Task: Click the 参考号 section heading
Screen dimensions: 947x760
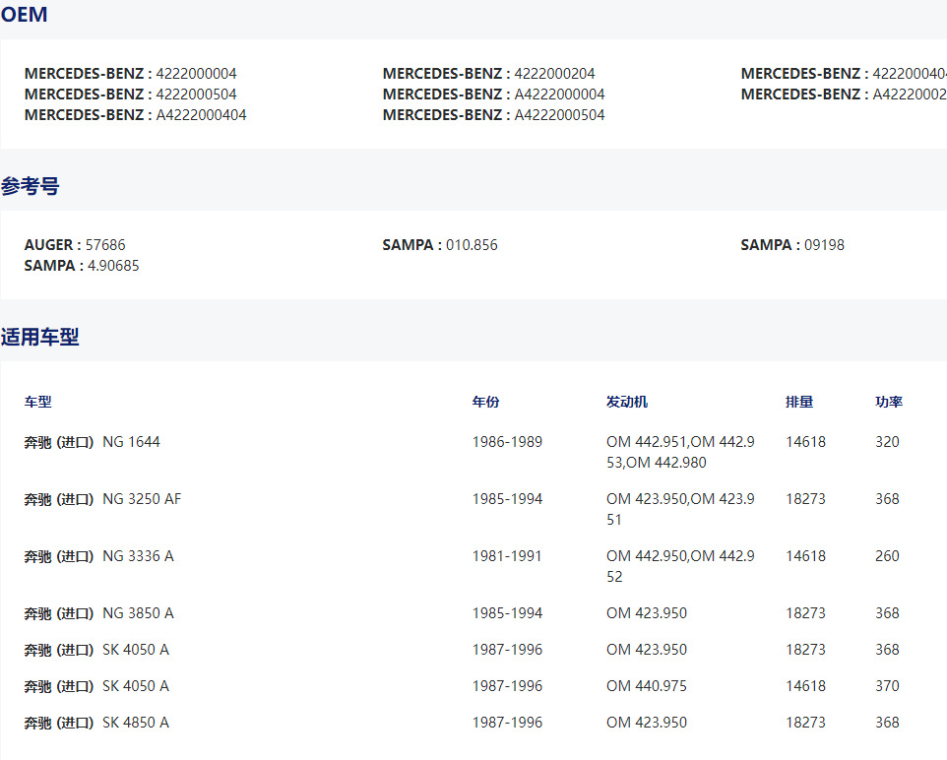Action: 31,186
